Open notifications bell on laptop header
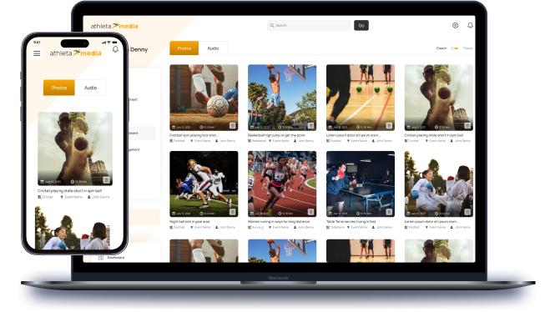 [470, 26]
